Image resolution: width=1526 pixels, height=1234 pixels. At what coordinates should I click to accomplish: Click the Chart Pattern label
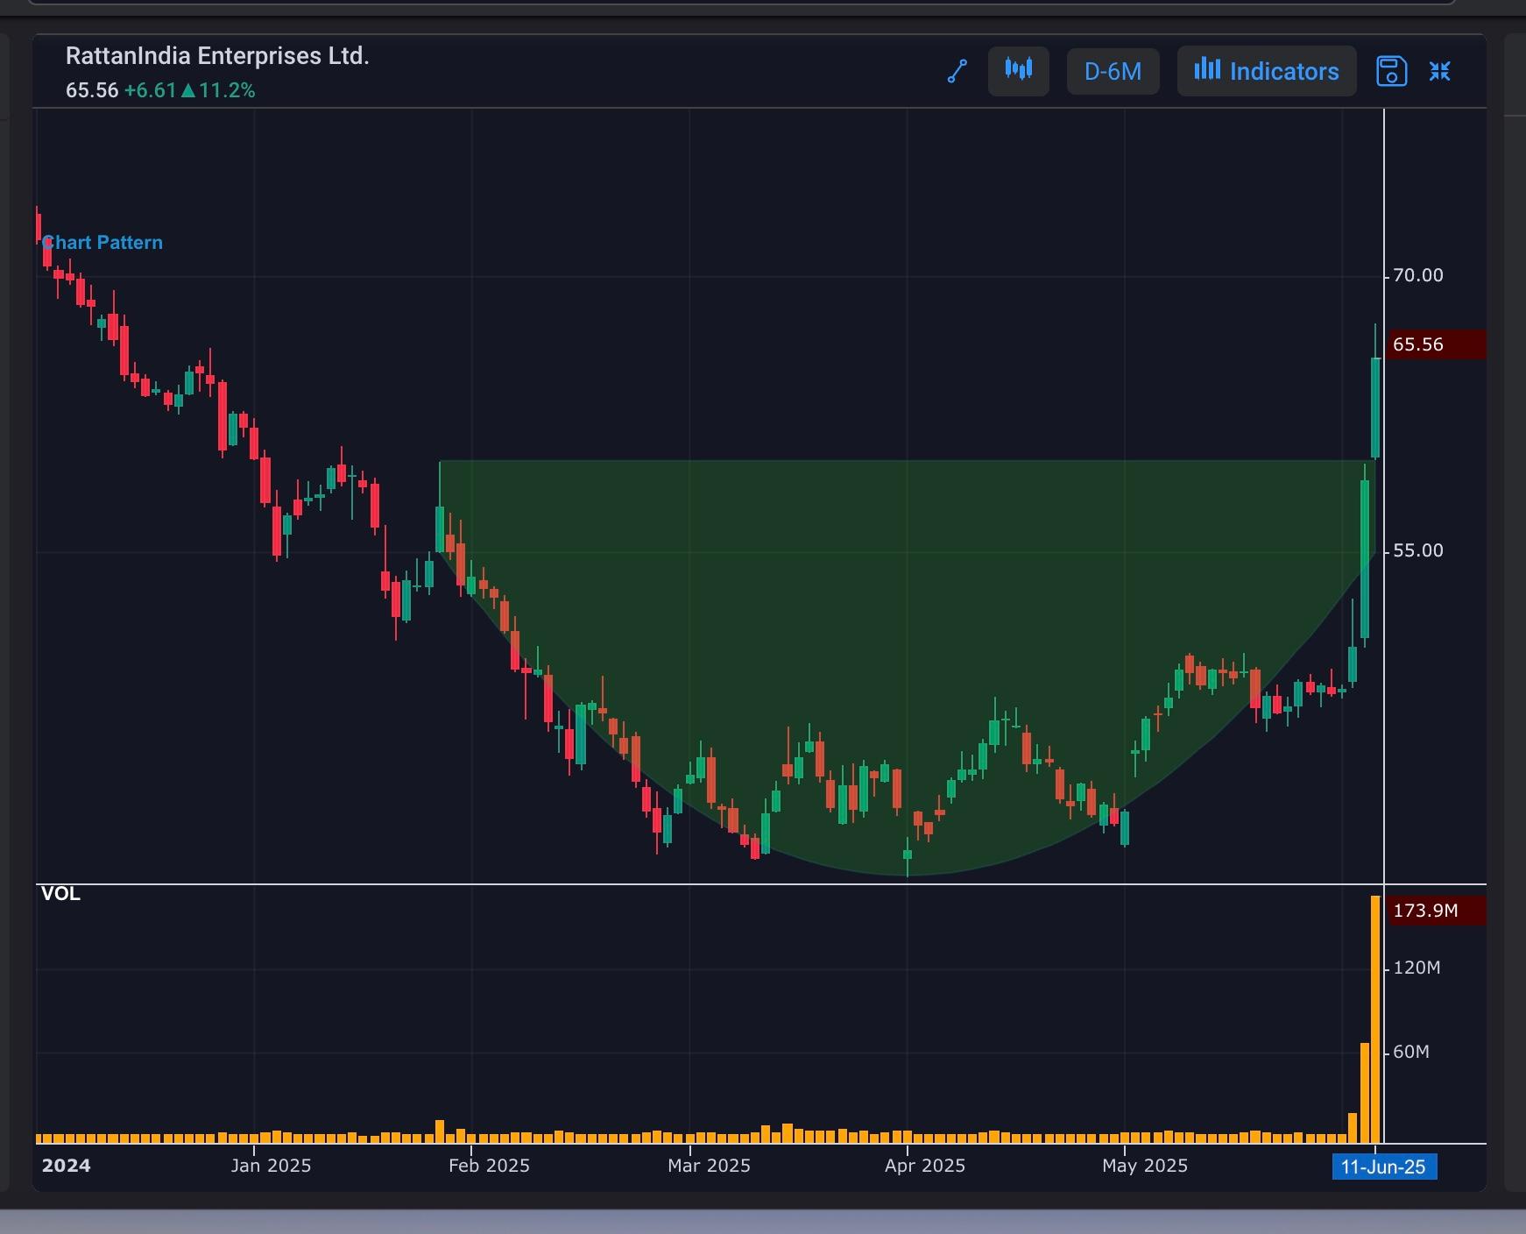[102, 243]
